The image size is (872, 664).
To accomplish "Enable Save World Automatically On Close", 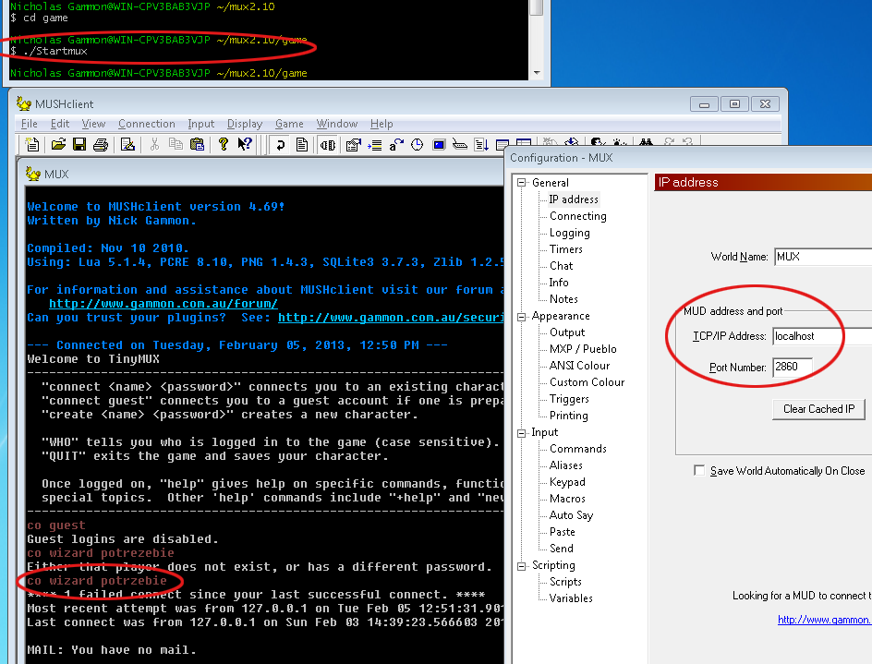I will pos(699,471).
